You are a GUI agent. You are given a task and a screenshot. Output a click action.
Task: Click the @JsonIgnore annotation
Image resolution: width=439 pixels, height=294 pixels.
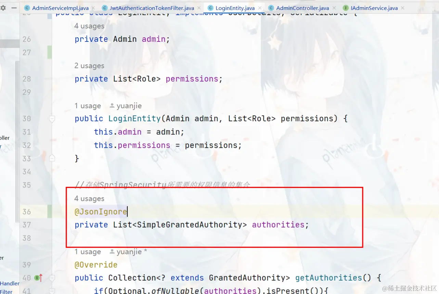pos(101,212)
